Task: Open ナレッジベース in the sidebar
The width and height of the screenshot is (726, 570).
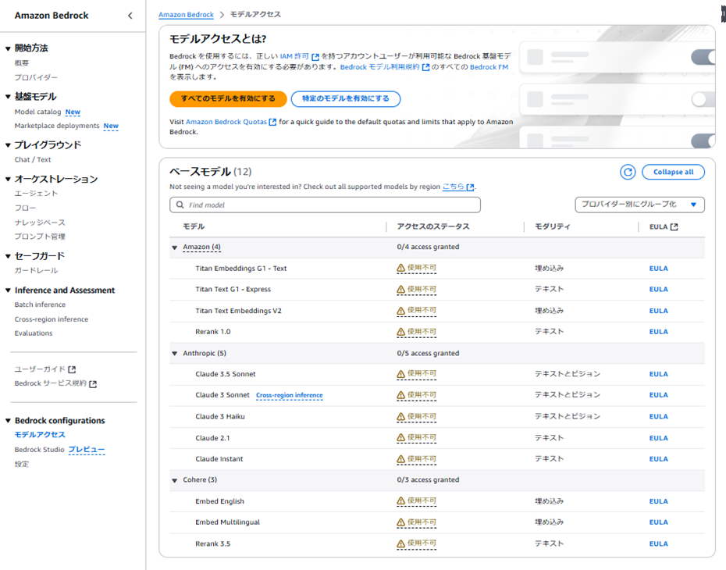Action: coord(40,223)
